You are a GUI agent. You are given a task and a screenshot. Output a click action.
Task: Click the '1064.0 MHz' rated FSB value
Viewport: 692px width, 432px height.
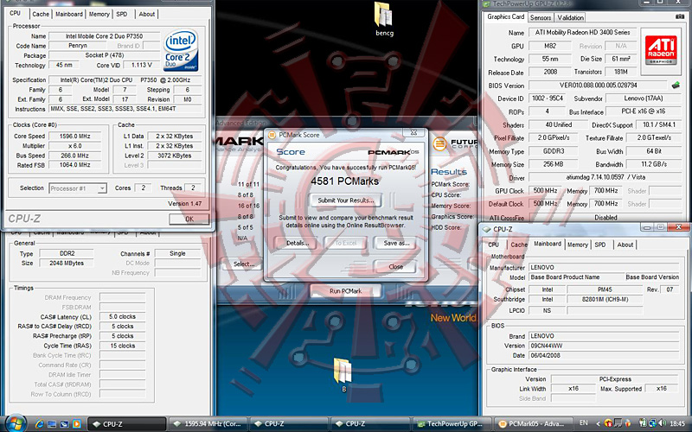[x=74, y=165]
